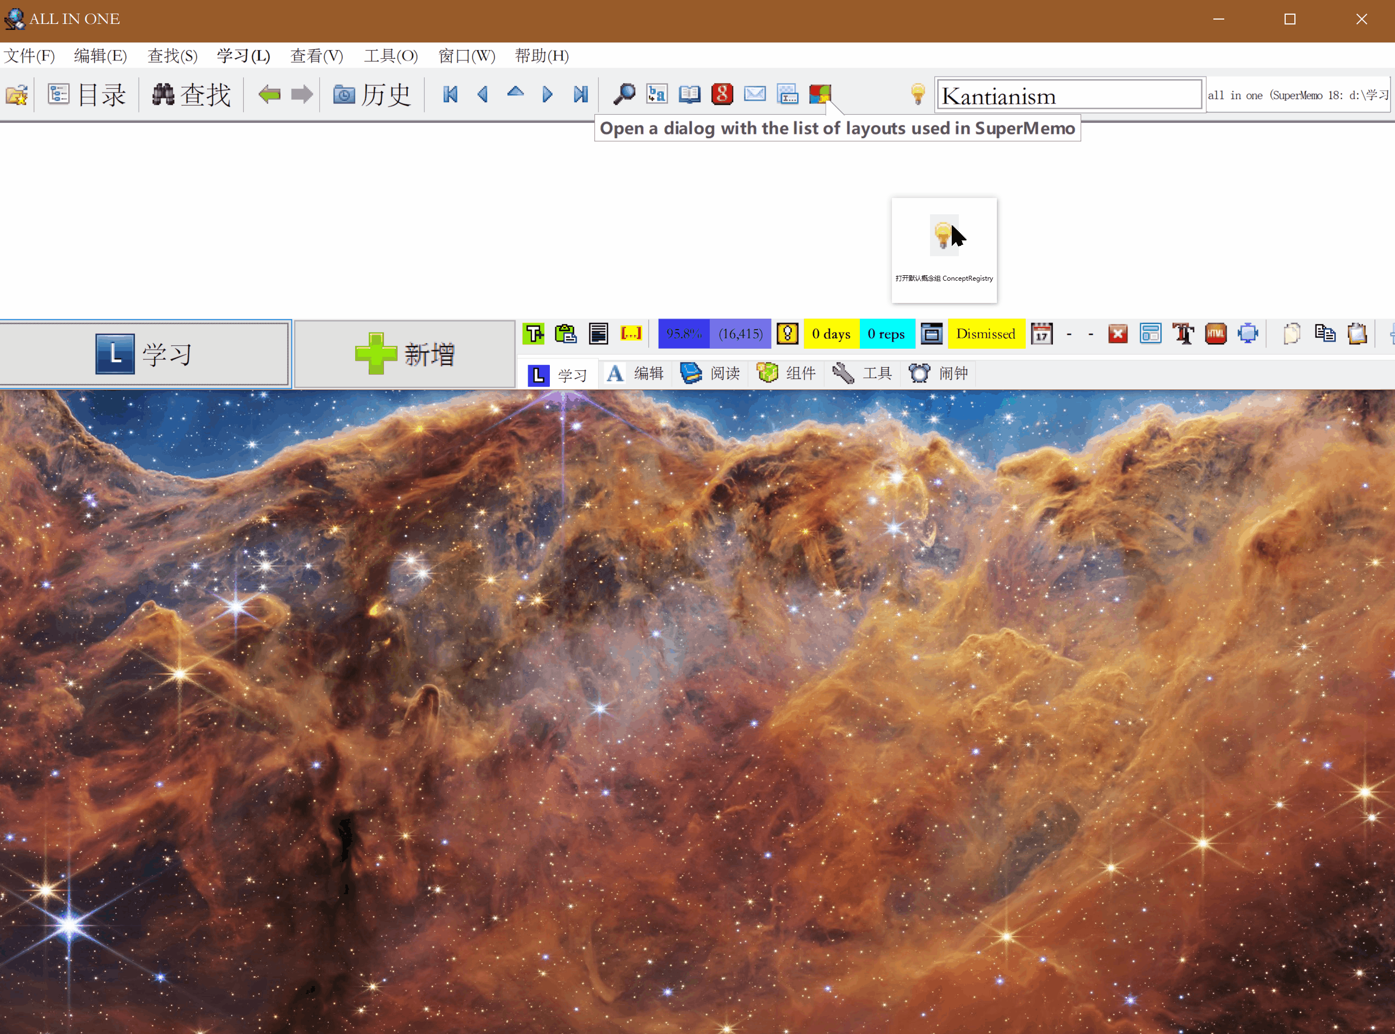
Task: Open the layouts dialog icon
Action: point(820,95)
